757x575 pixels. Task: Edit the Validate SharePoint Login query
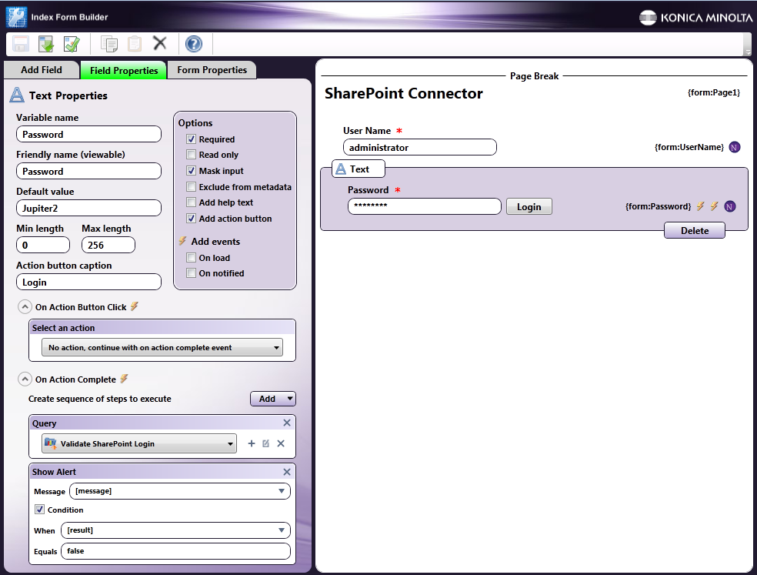[265, 443]
